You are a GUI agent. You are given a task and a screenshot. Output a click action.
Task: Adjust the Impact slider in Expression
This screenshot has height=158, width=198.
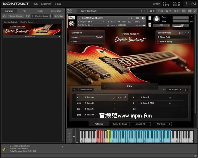[87, 37]
